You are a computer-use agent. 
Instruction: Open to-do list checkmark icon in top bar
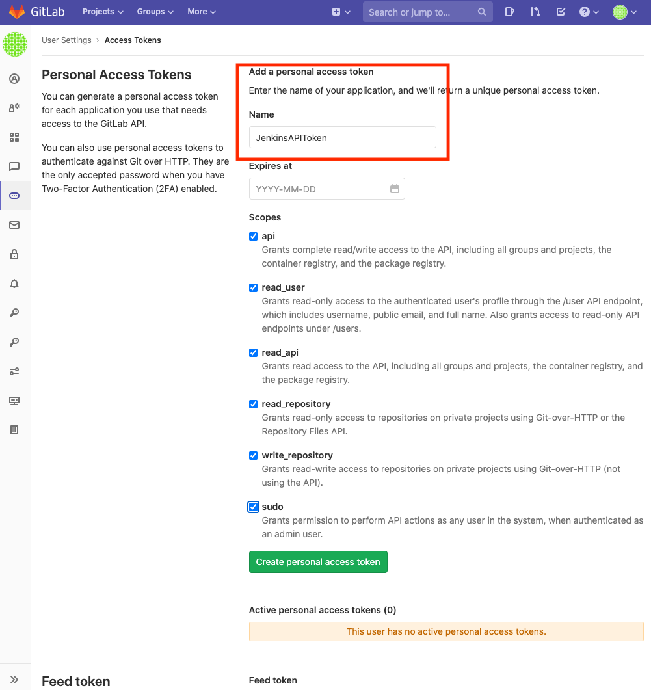coord(561,12)
